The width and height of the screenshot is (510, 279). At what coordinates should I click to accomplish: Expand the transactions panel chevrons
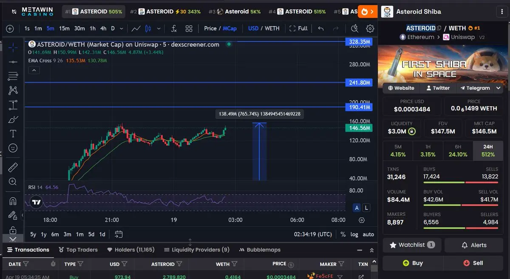[371, 251]
